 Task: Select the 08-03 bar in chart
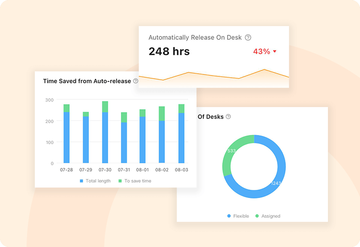tap(181, 134)
